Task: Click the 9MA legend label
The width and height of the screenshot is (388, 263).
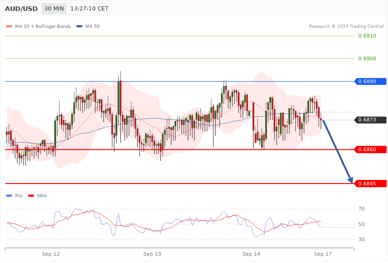Action: pyautogui.click(x=42, y=196)
